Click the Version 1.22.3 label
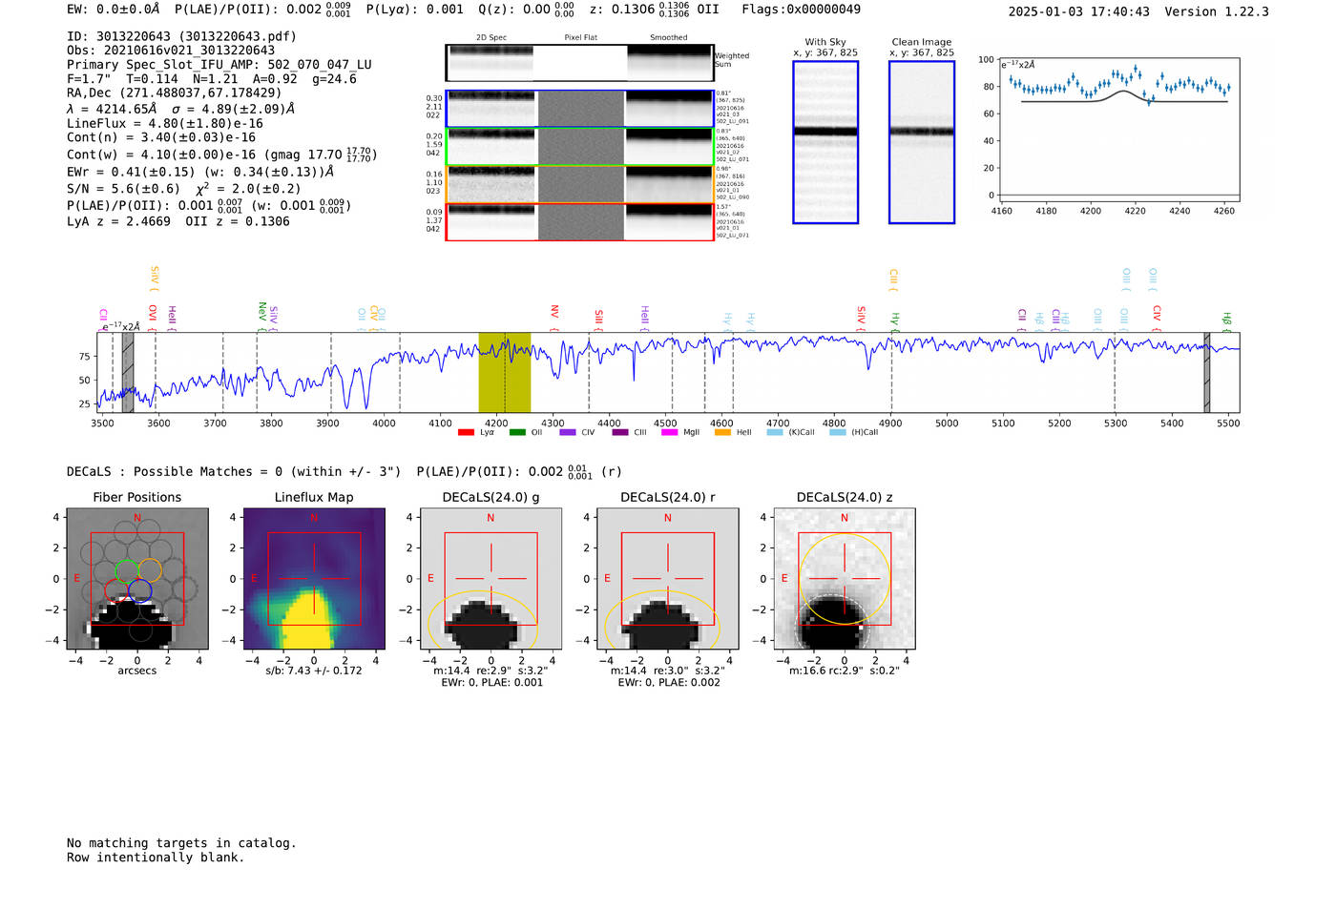This screenshot has width=1336, height=909. 1216,11
